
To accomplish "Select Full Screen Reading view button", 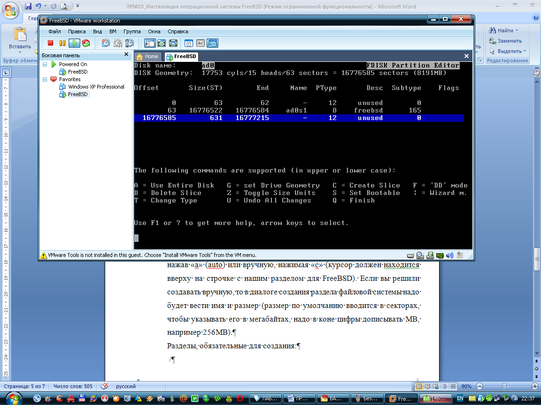I will (427, 386).
